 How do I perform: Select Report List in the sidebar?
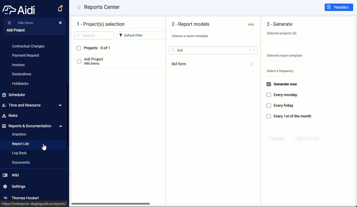coord(20,144)
